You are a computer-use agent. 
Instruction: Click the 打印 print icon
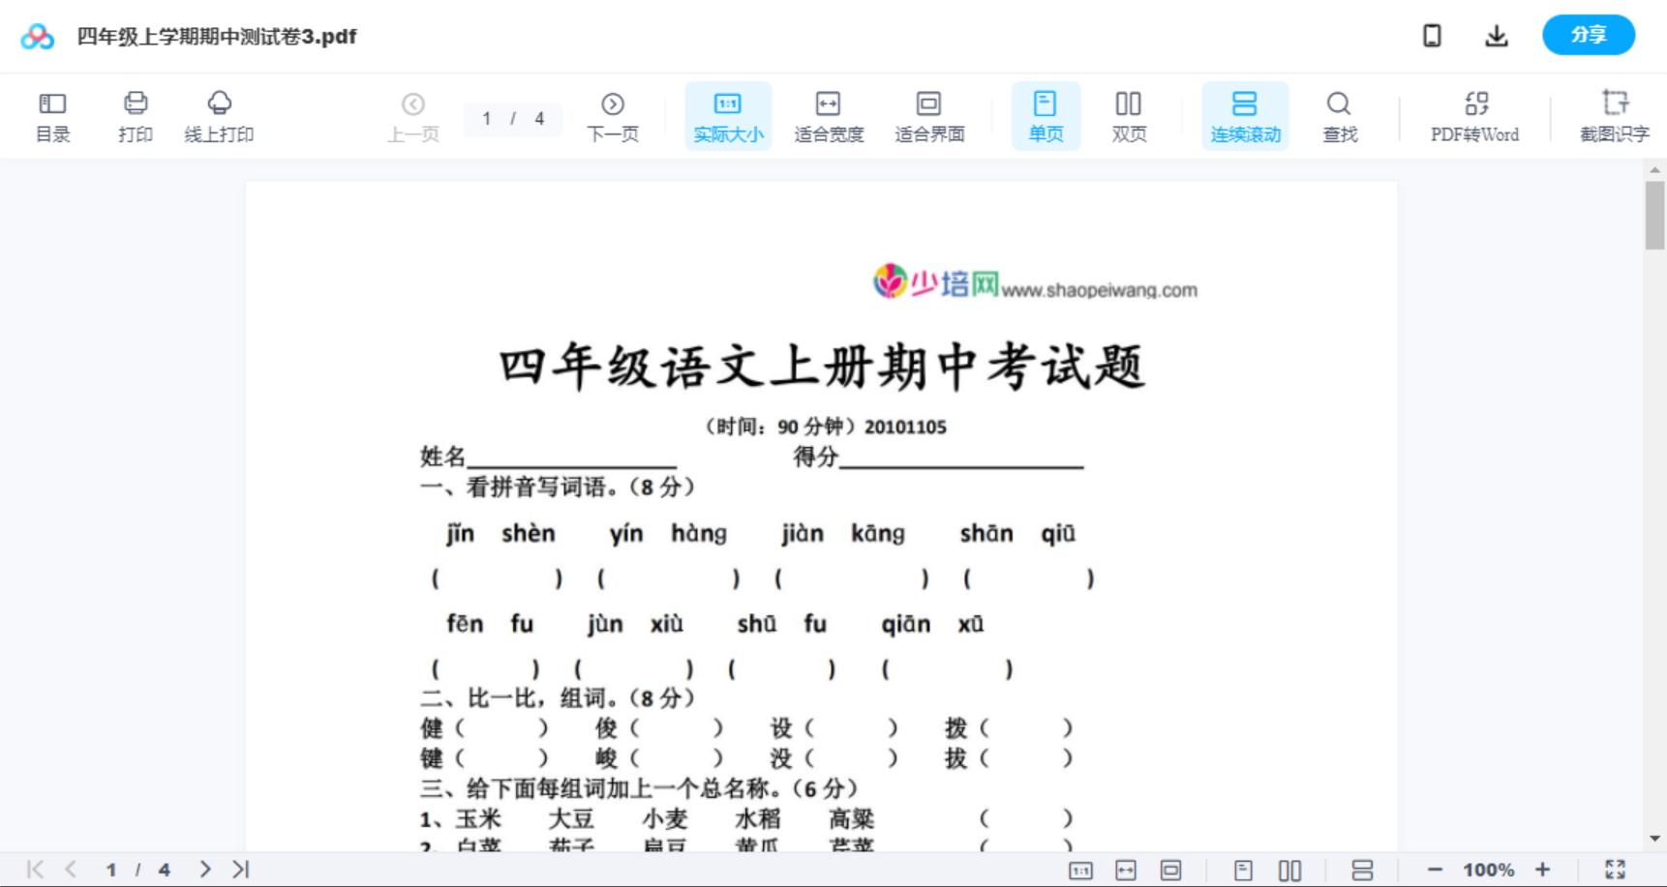(136, 115)
